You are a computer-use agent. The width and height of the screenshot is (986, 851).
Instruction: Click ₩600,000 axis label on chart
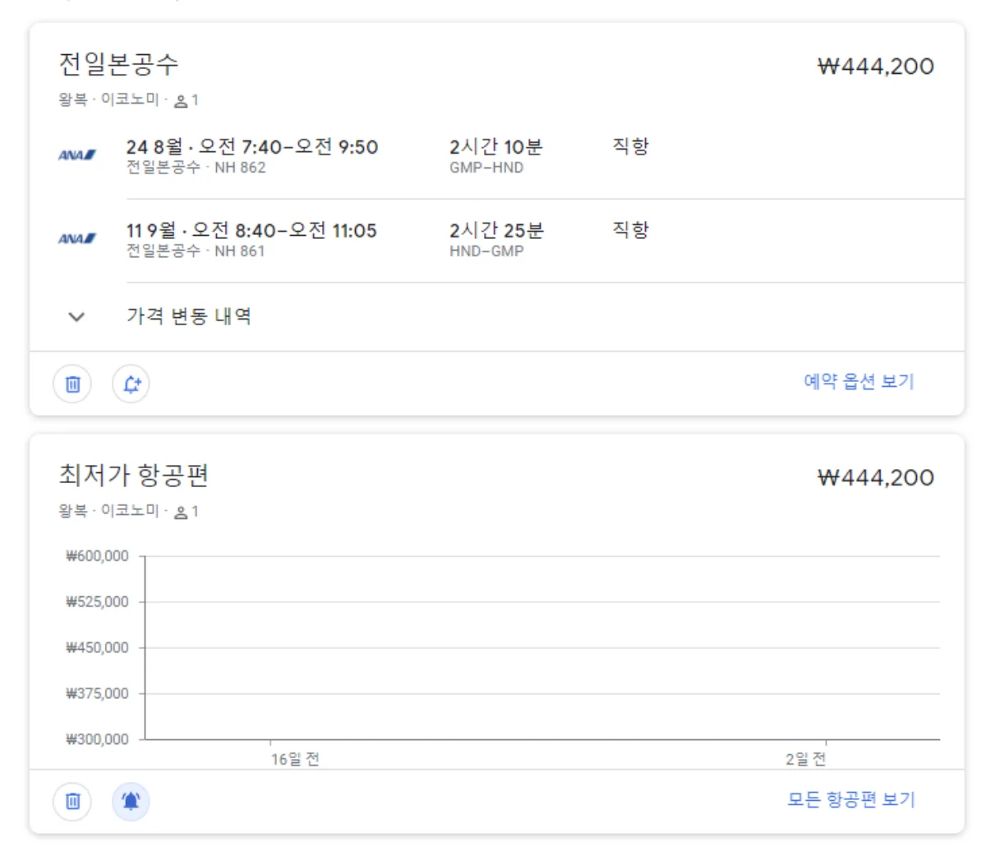97,557
